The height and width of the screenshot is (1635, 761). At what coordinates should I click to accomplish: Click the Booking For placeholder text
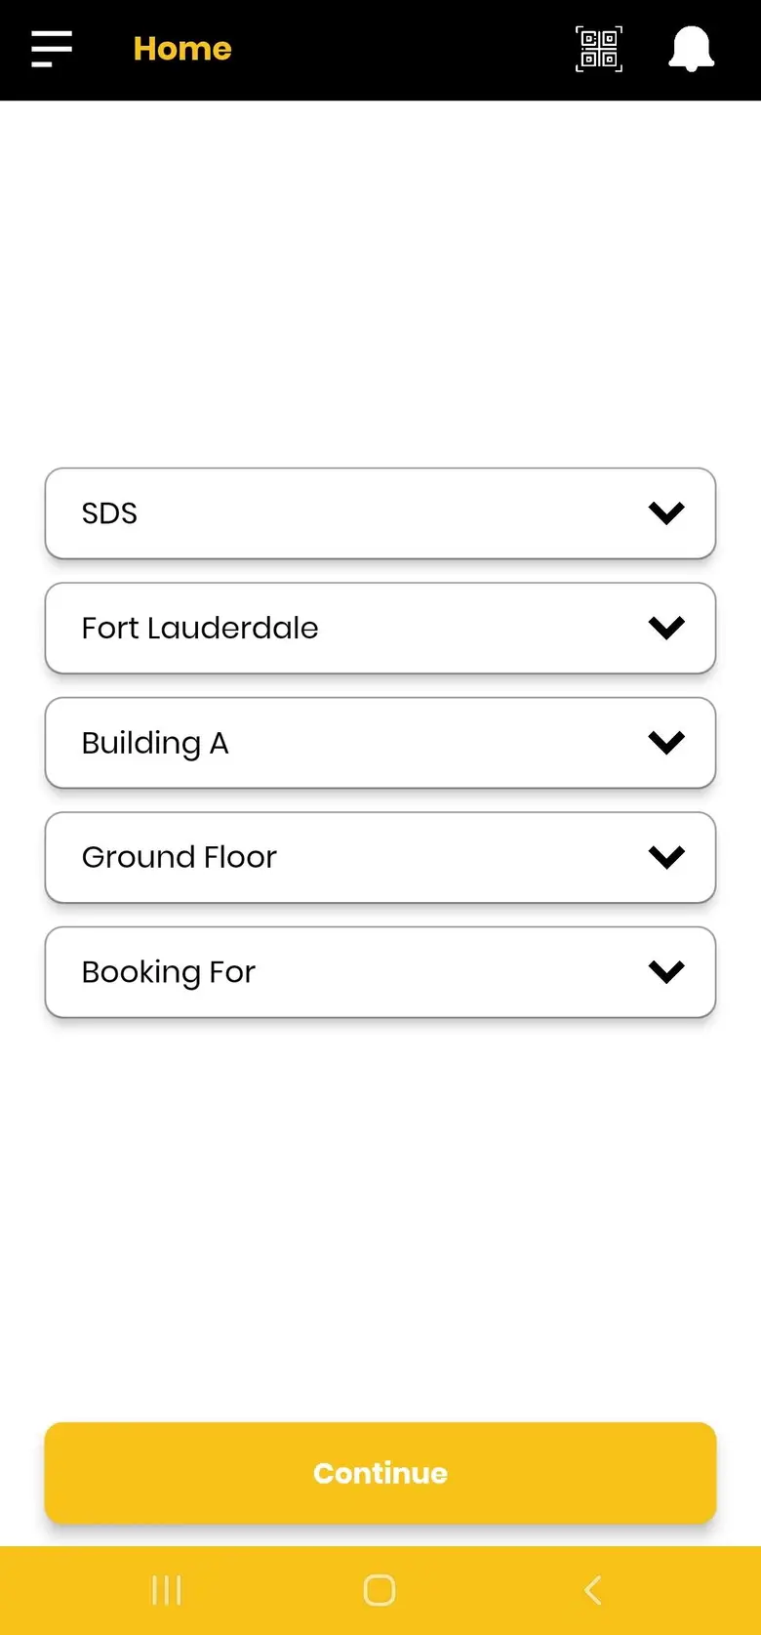(x=169, y=973)
